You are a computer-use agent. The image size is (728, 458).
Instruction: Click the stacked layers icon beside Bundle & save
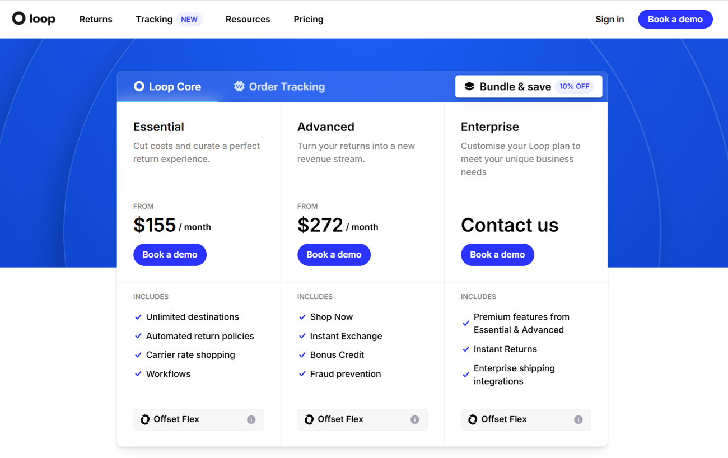coord(469,86)
